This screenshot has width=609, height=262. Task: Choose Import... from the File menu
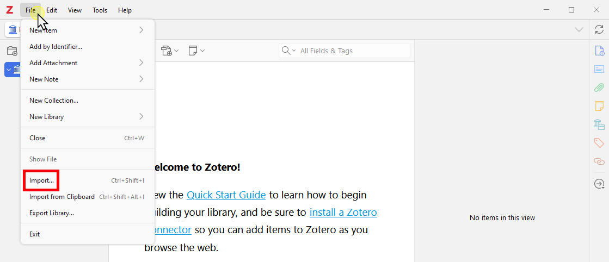click(x=41, y=180)
